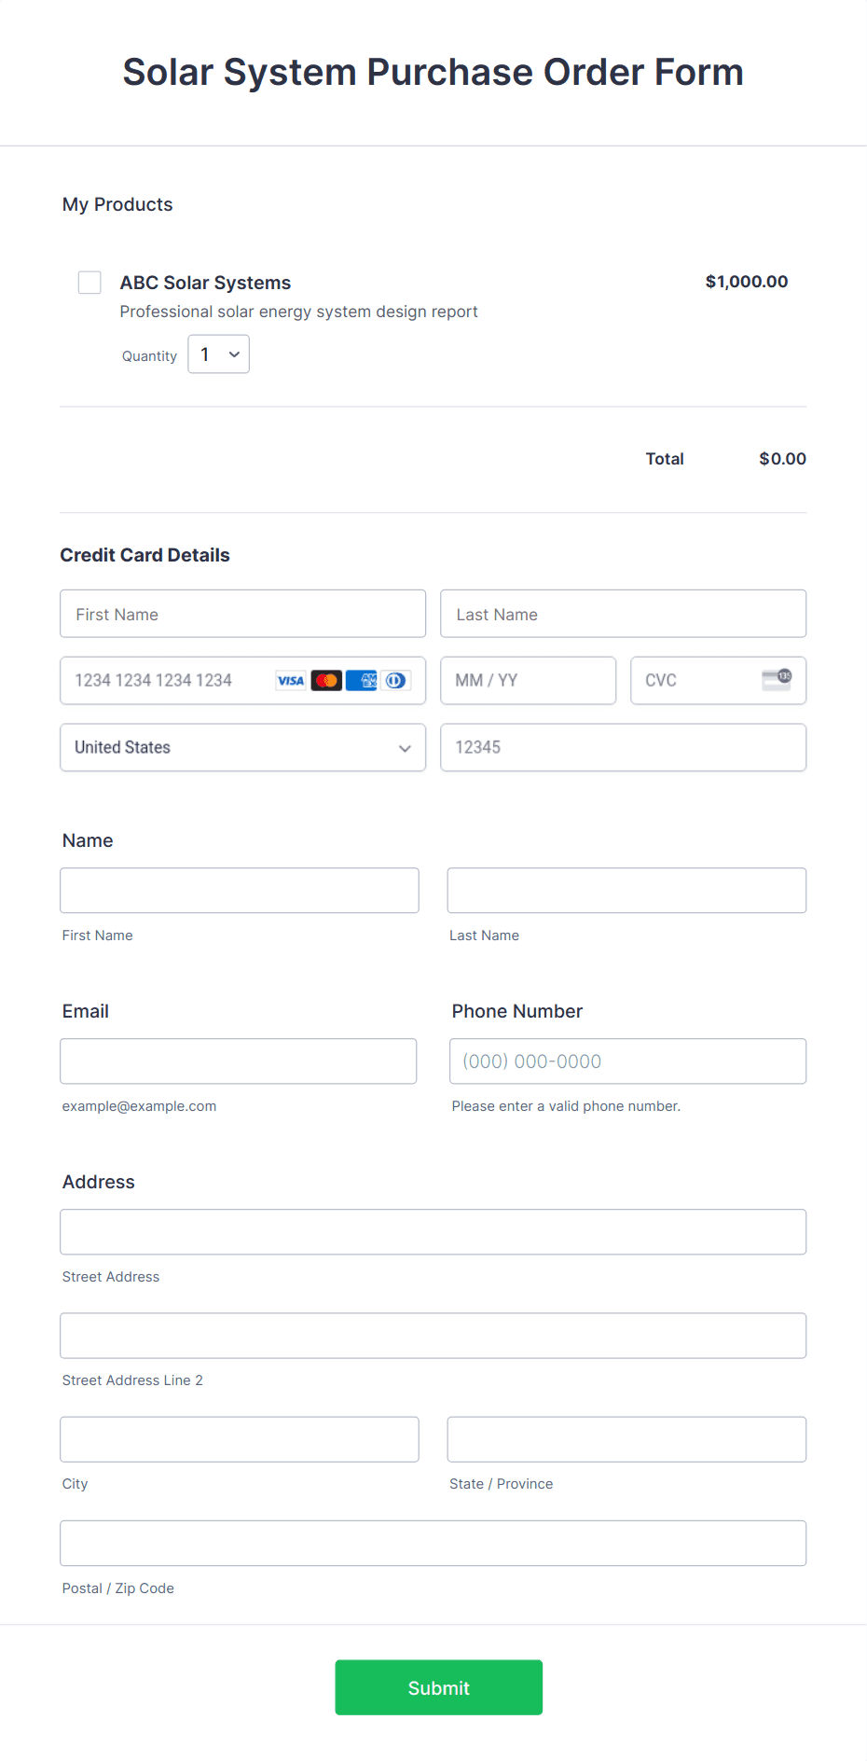
Task: Focus the Postal / Zip Code field
Action: click(433, 1543)
